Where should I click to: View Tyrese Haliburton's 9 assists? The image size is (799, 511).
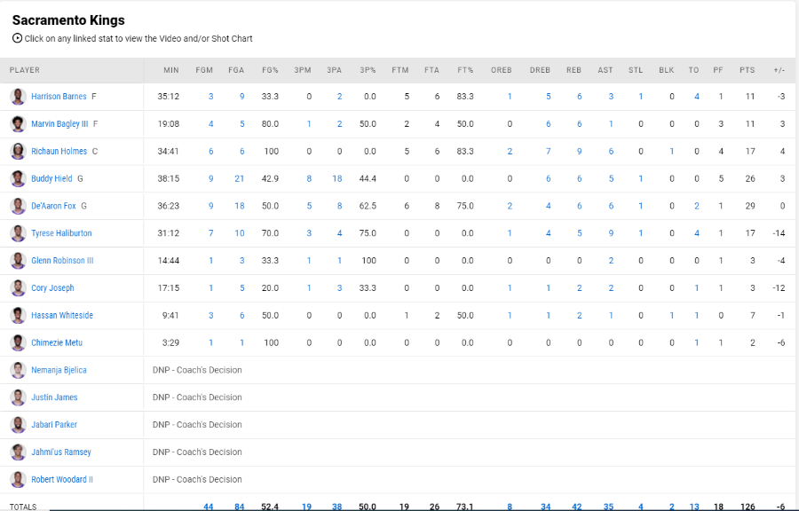611,233
